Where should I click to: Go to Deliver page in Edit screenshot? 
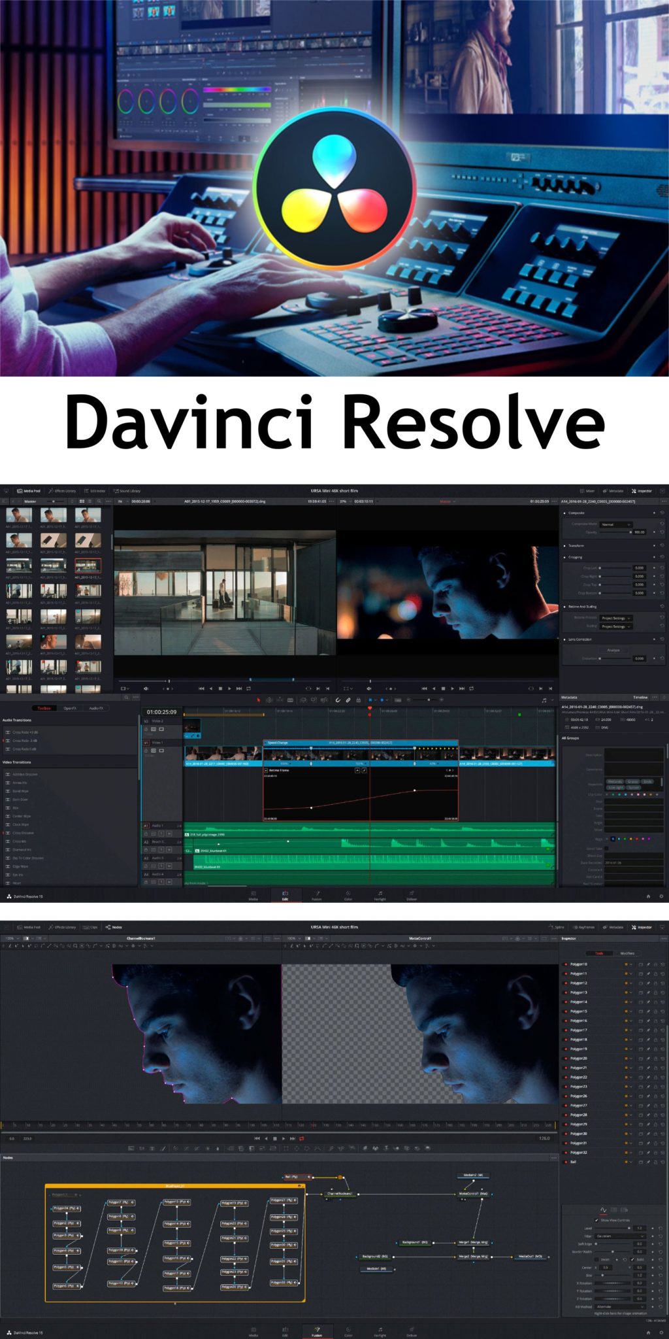pos(412,895)
